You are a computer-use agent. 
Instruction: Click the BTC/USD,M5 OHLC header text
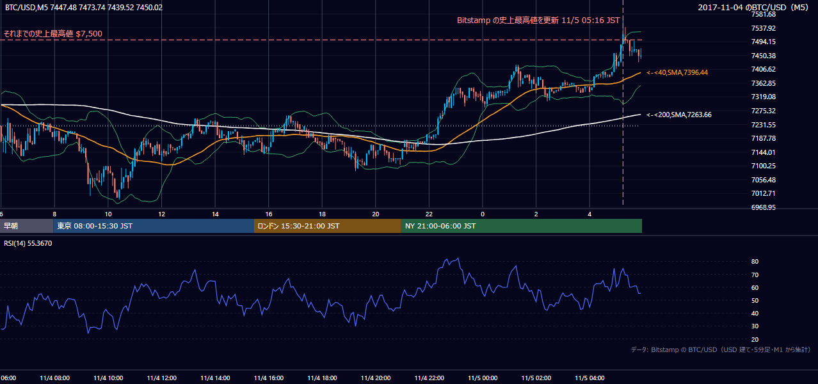click(84, 7)
